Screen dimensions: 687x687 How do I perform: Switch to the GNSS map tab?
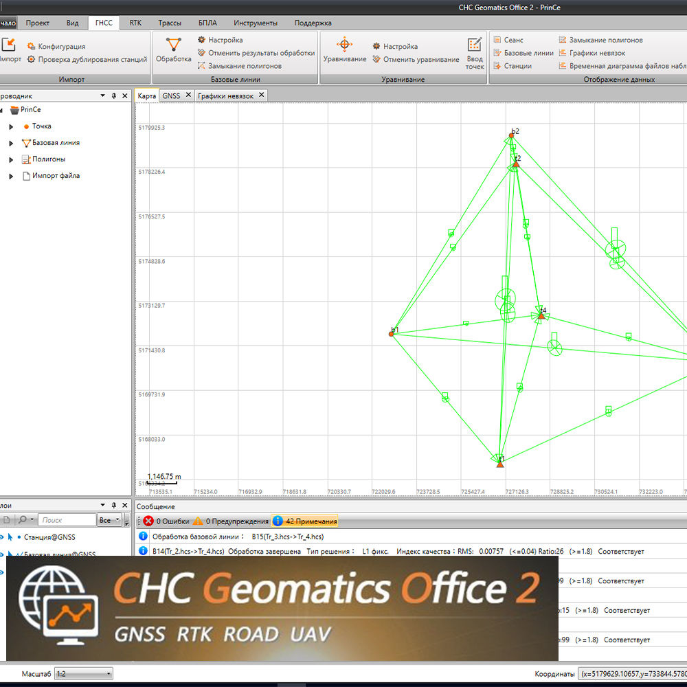171,95
